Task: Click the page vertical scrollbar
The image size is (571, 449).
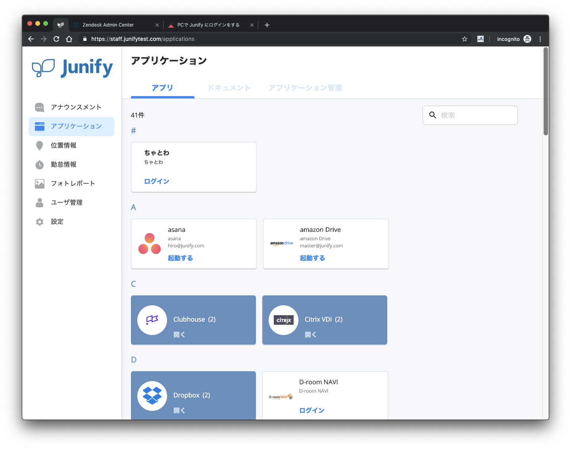Action: 546,91
